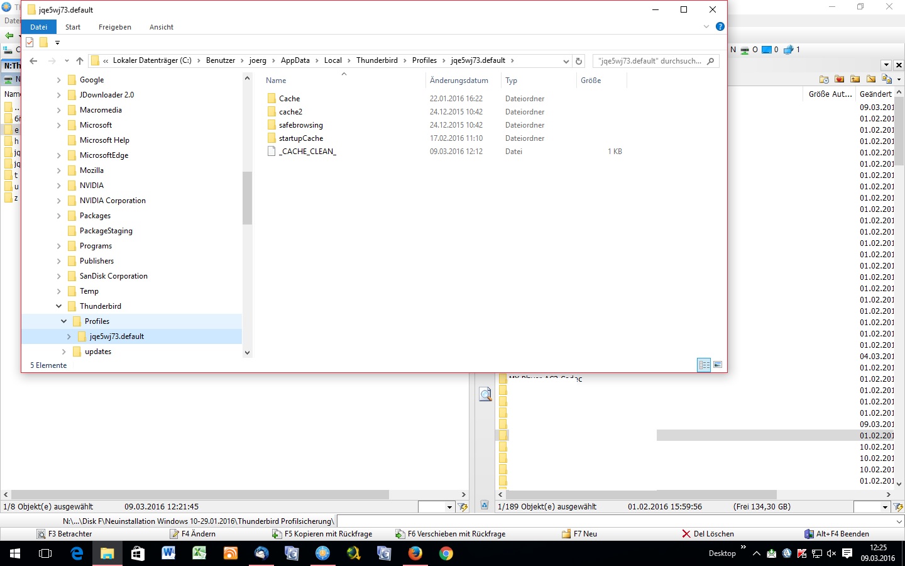Collapse the Thunderbird tree node
The width and height of the screenshot is (905, 566).
[x=58, y=306]
